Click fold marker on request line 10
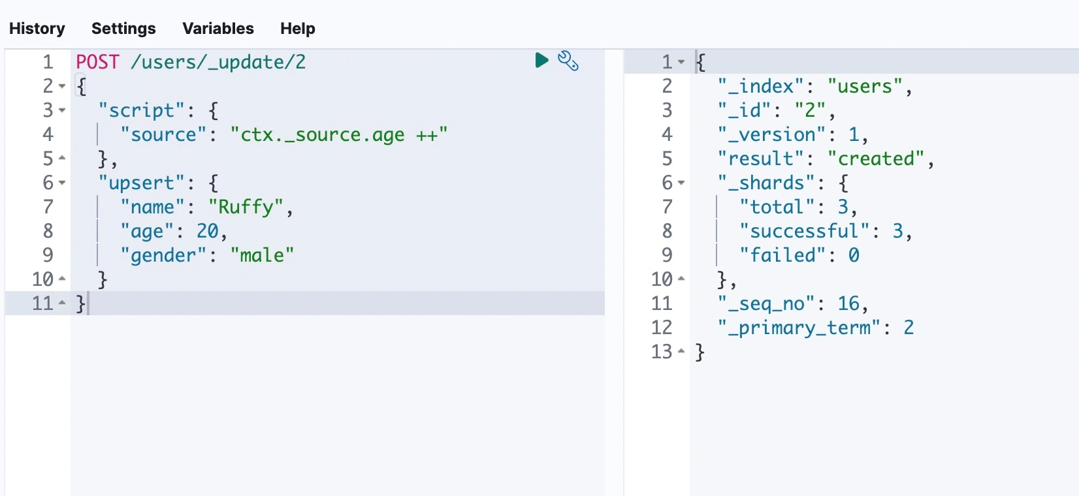 click(62, 279)
